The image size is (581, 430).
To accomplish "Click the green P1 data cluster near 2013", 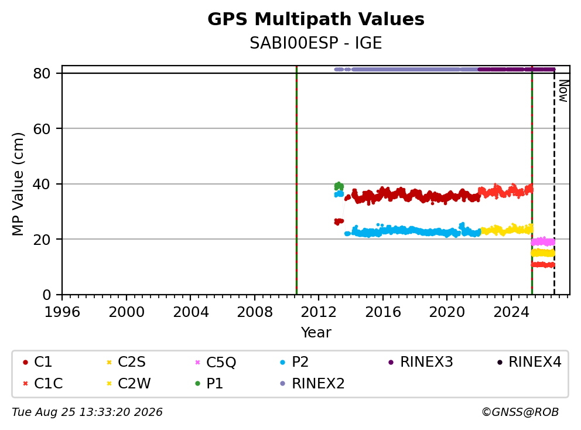I will pyautogui.click(x=339, y=186).
